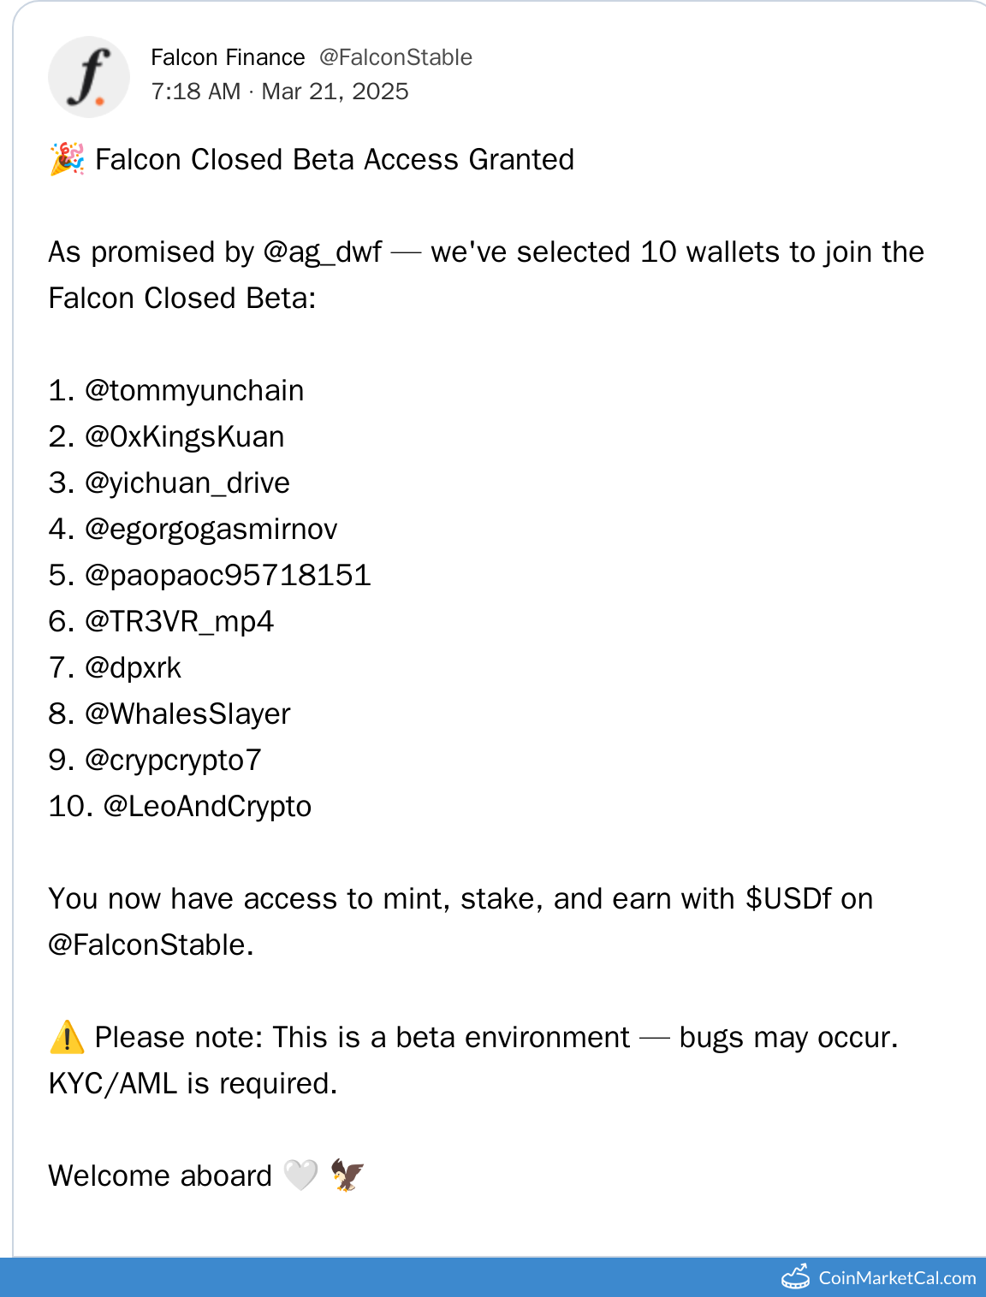Click the CoinMarketCal.com watermark text
This screenshot has width=986, height=1297.
pyautogui.click(x=897, y=1277)
